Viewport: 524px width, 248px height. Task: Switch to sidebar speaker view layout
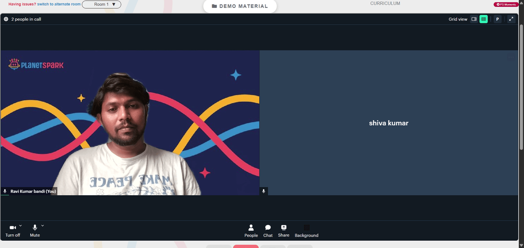pyautogui.click(x=474, y=19)
